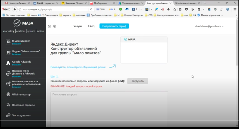
Task: Open Анализ правильности рекламных объявлений
Action: tap(23, 84)
